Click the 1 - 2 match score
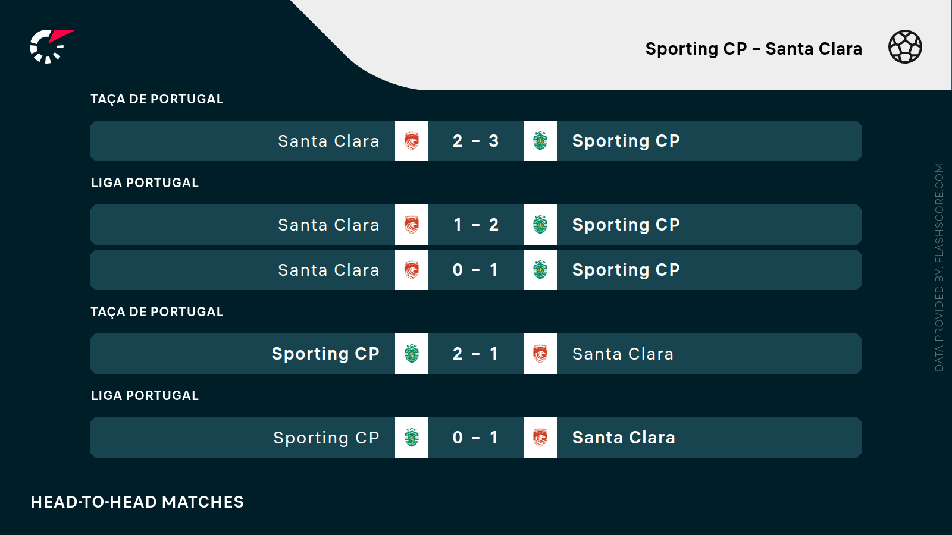Image resolution: width=952 pixels, height=535 pixels. click(476, 225)
